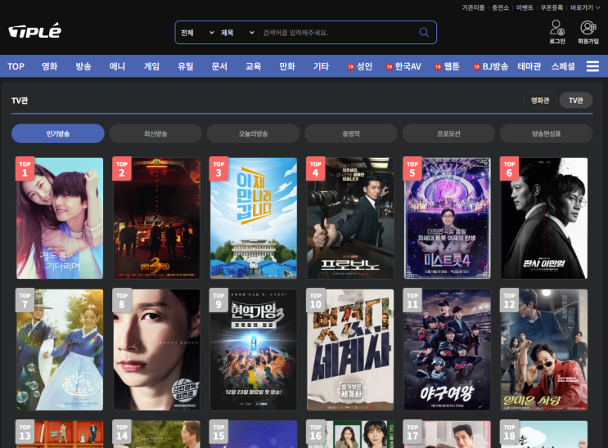Image resolution: width=608 pixels, height=448 pixels.
Task: Open the hamburger menu icon
Action: pyautogui.click(x=592, y=66)
